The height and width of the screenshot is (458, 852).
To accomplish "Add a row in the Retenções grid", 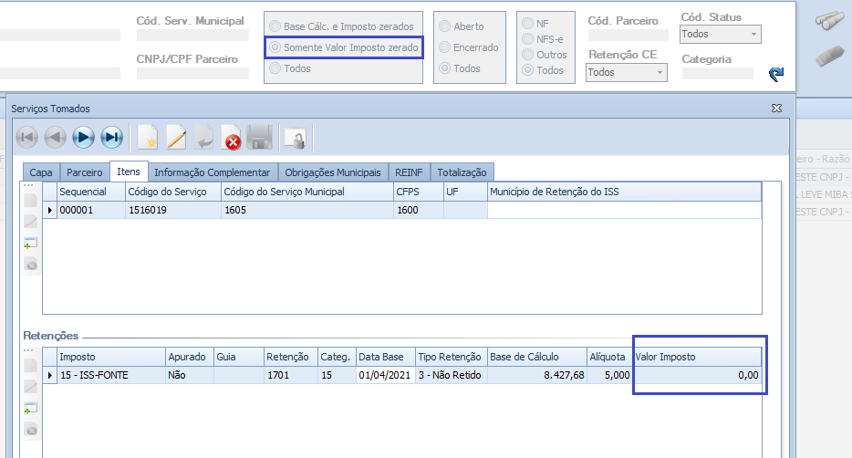I will pos(30,408).
